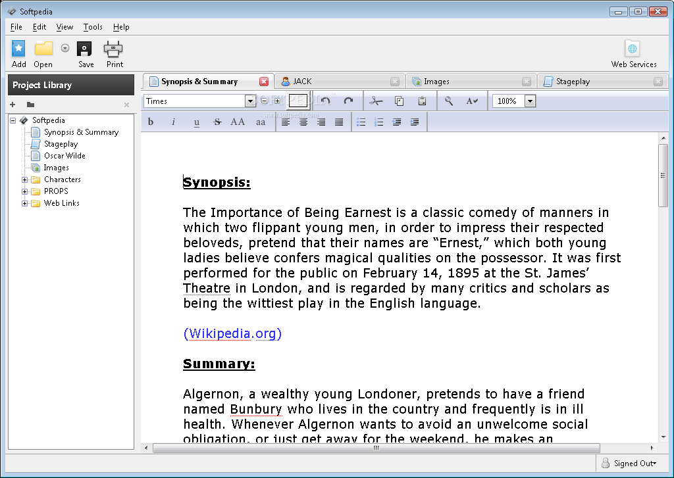Increase font size with the plus button
Screen dimensions: 674x478
click(277, 101)
